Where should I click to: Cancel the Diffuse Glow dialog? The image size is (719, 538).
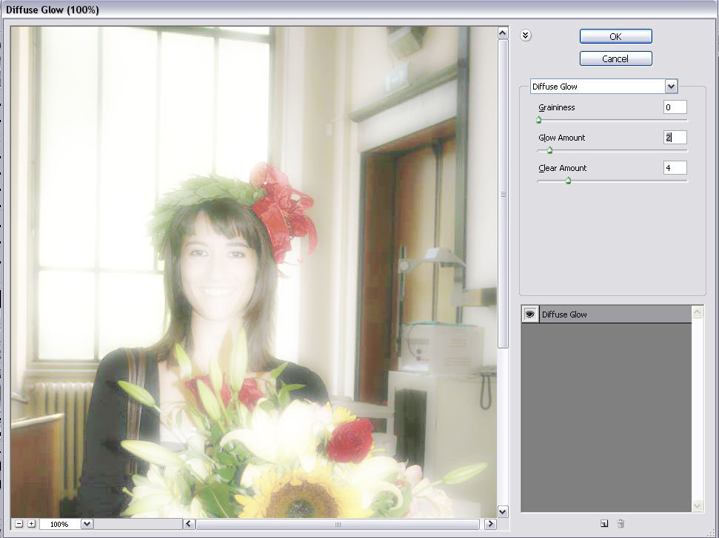pos(615,58)
